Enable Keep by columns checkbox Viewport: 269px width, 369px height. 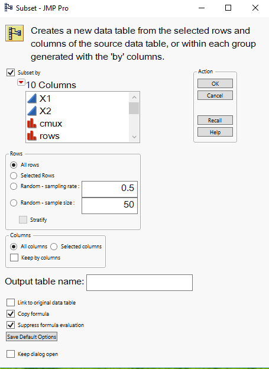pyautogui.click(x=14, y=257)
